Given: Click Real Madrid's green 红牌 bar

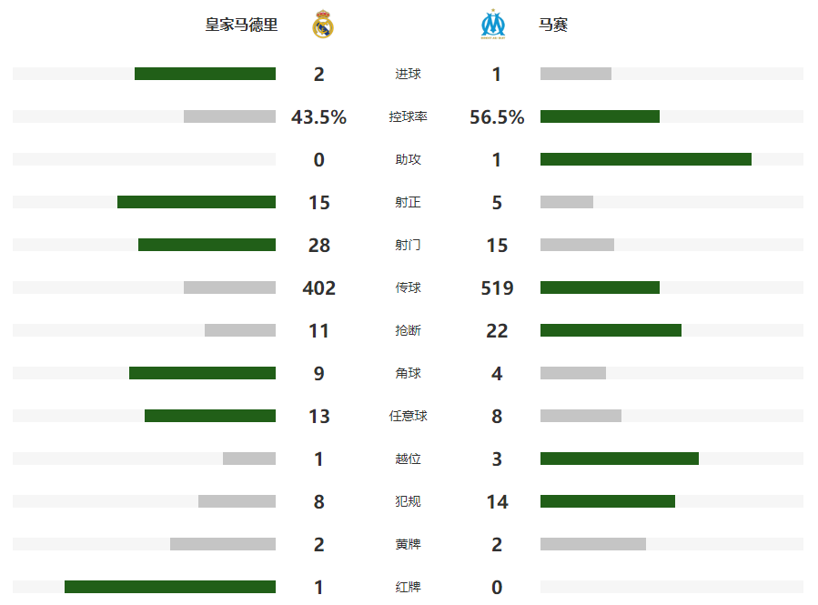Looking at the screenshot, I should coord(170,587).
